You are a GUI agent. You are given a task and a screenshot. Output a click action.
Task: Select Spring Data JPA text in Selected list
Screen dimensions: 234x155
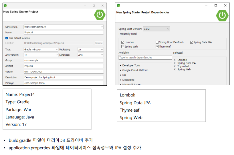pyautogui.click(x=187, y=63)
